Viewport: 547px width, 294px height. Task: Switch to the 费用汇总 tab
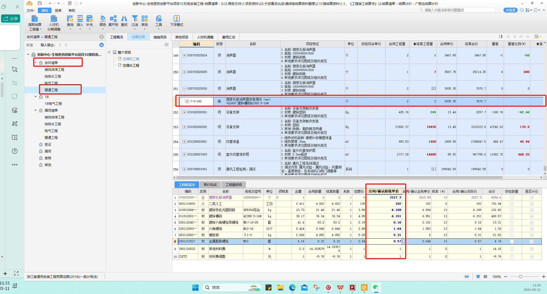coord(228,37)
